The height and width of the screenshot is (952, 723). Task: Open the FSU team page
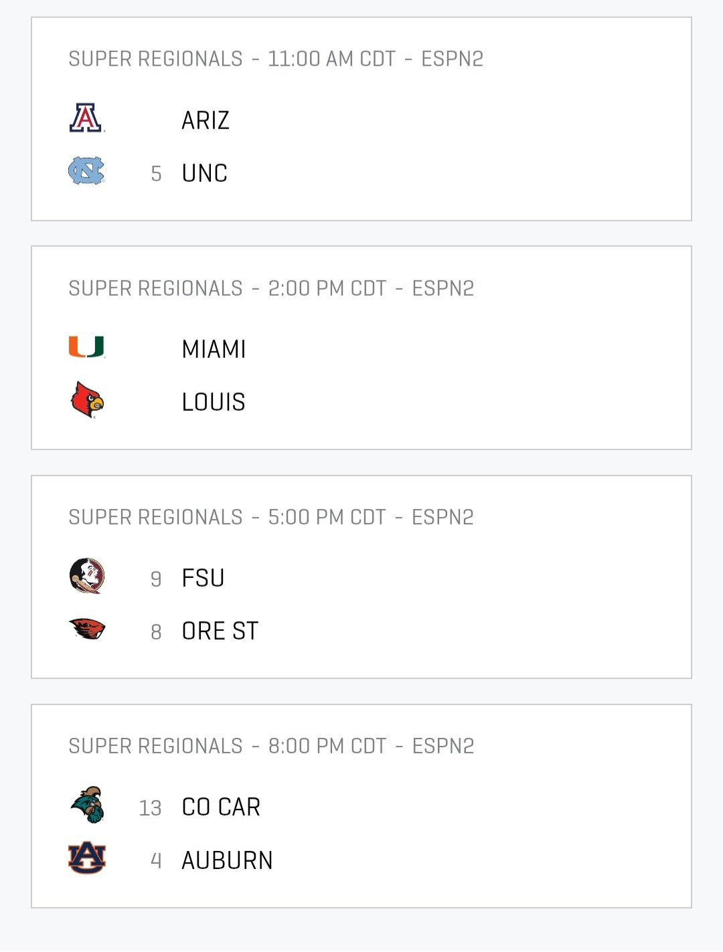click(x=203, y=578)
